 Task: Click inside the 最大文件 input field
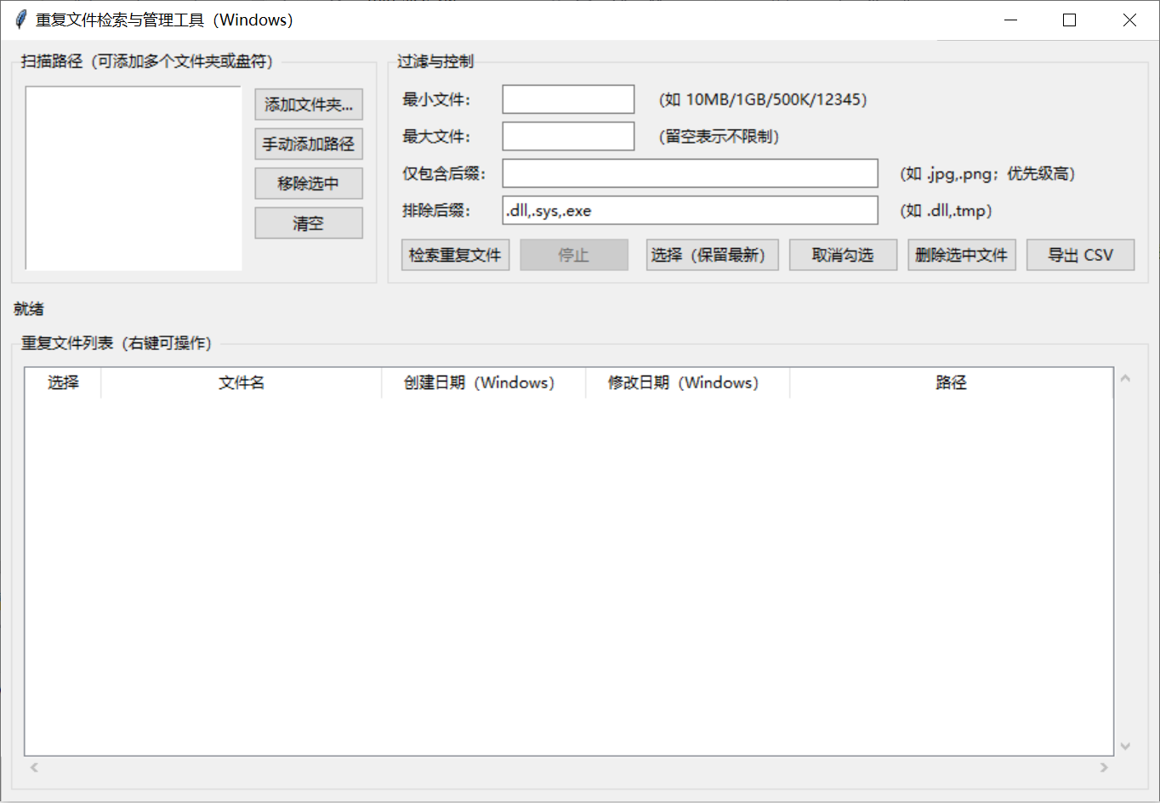point(567,136)
